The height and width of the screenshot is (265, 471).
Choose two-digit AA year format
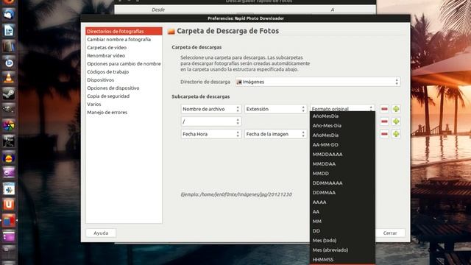tap(342, 212)
